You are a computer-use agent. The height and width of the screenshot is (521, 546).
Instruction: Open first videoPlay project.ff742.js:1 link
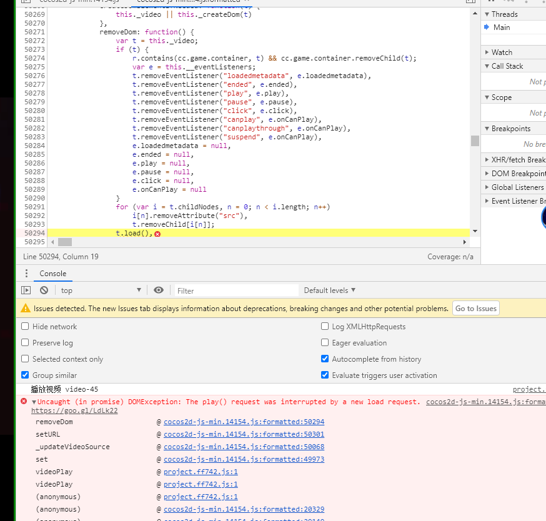pos(201,472)
